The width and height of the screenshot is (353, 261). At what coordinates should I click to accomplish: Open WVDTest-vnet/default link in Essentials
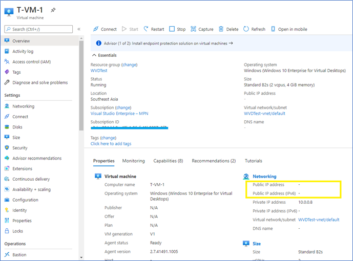click(264, 114)
